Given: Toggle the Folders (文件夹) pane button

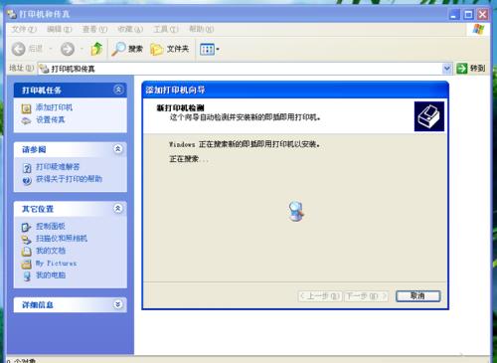Looking at the screenshot, I should [170, 49].
